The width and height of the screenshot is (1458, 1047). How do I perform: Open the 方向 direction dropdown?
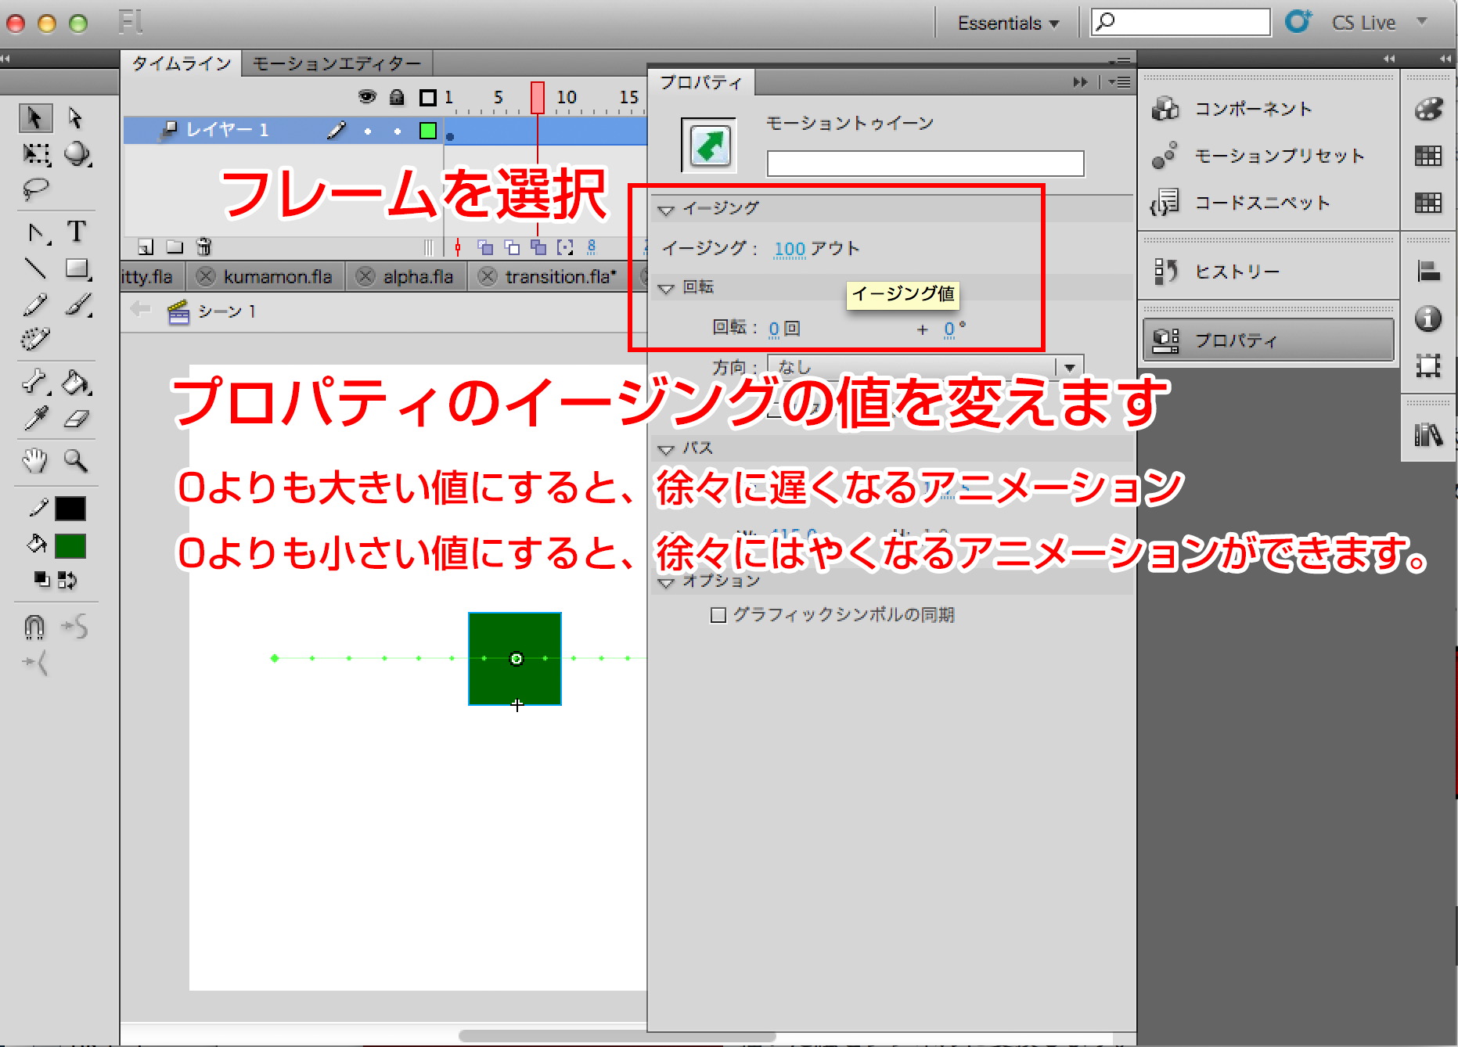pyautogui.click(x=1069, y=367)
